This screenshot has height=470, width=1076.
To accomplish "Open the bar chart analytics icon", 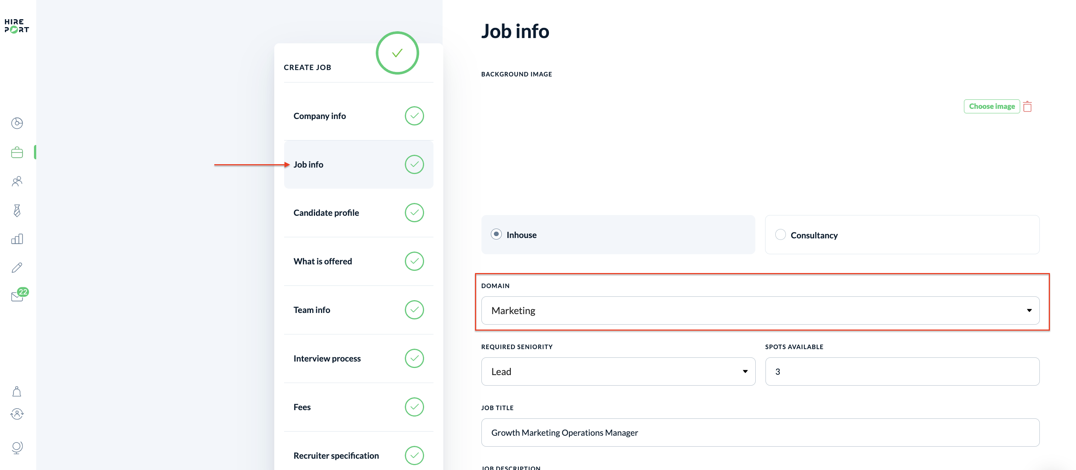I will coord(17,239).
